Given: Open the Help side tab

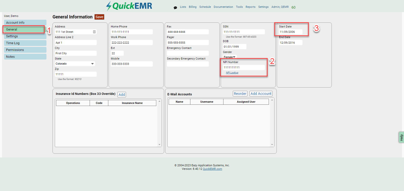Looking at the screenshot, I should tap(401, 137).
